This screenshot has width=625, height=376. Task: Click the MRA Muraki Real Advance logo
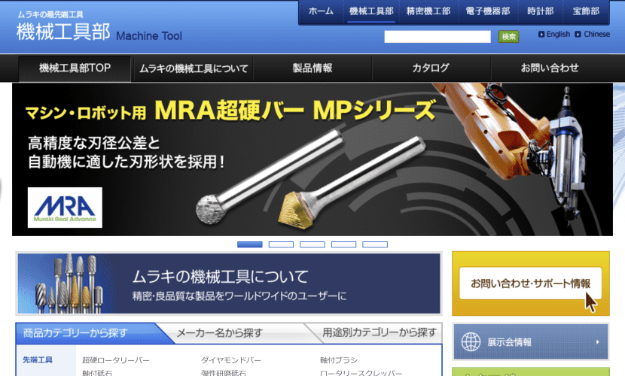click(65, 208)
